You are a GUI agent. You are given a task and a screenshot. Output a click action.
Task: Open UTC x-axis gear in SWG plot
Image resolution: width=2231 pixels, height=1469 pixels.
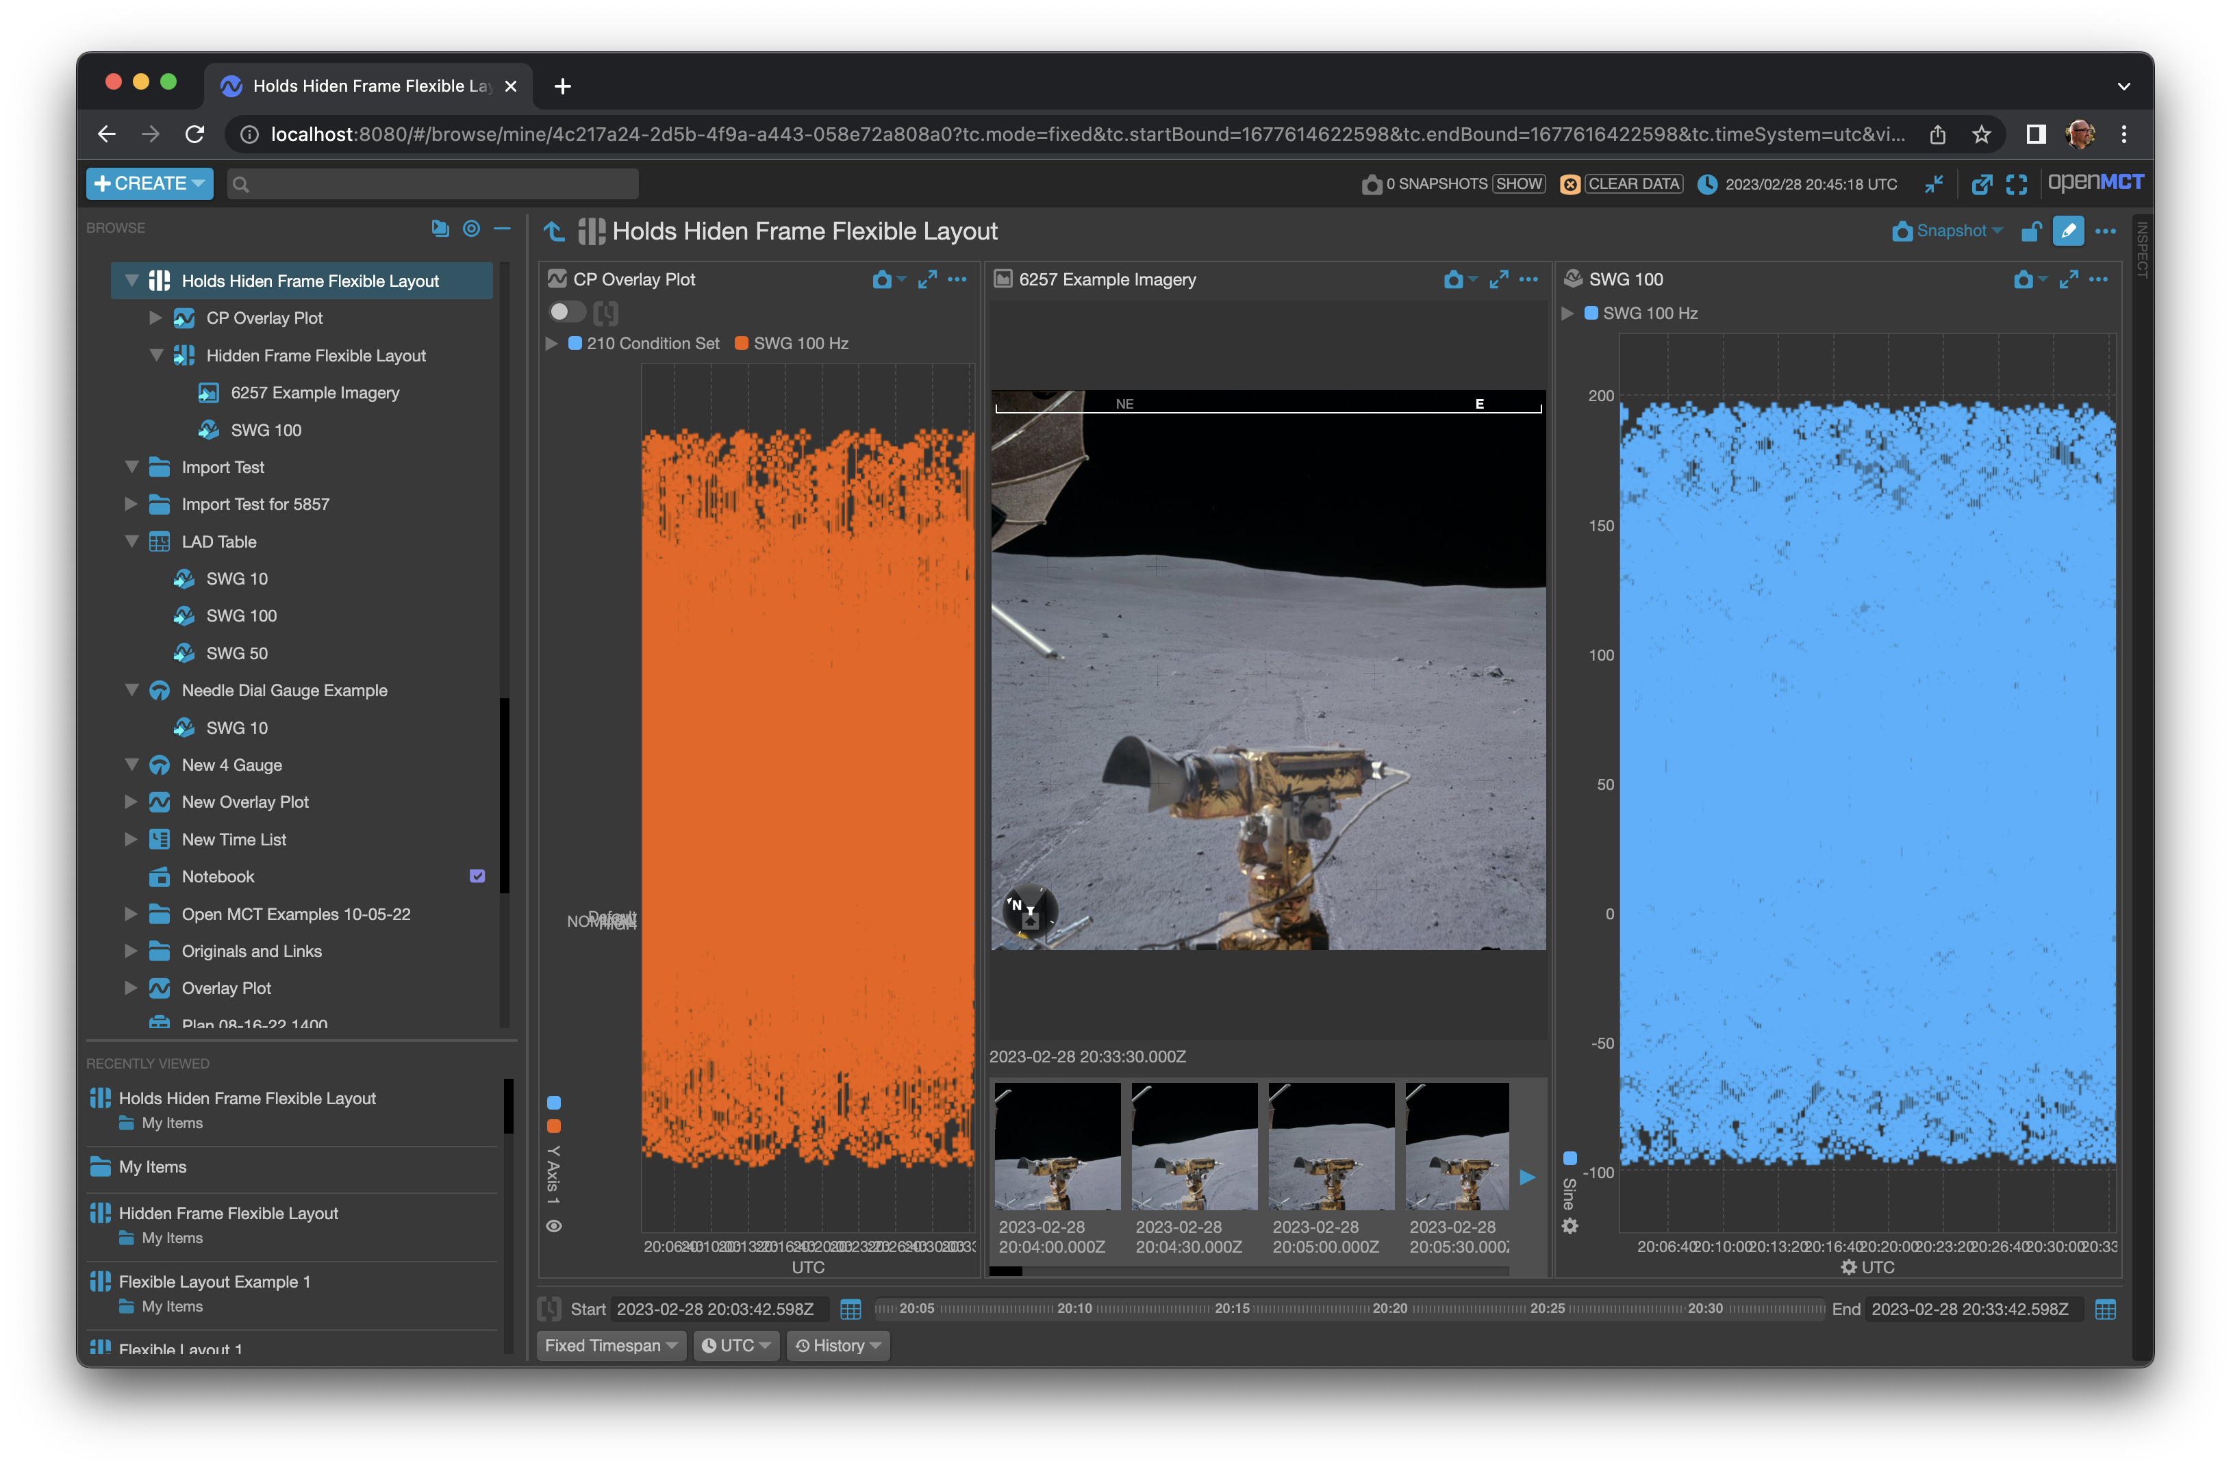tap(1848, 1268)
